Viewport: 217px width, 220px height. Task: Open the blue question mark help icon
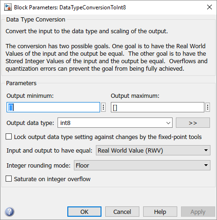pos(9,212)
